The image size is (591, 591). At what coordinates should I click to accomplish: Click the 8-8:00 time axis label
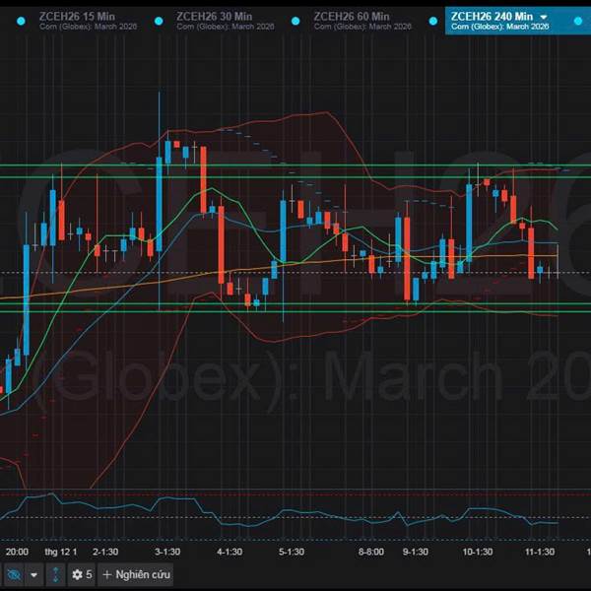[x=371, y=552]
